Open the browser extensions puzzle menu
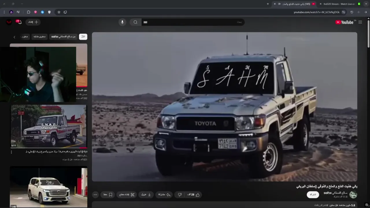Viewport: 370px width, 208px height. coord(28,12)
